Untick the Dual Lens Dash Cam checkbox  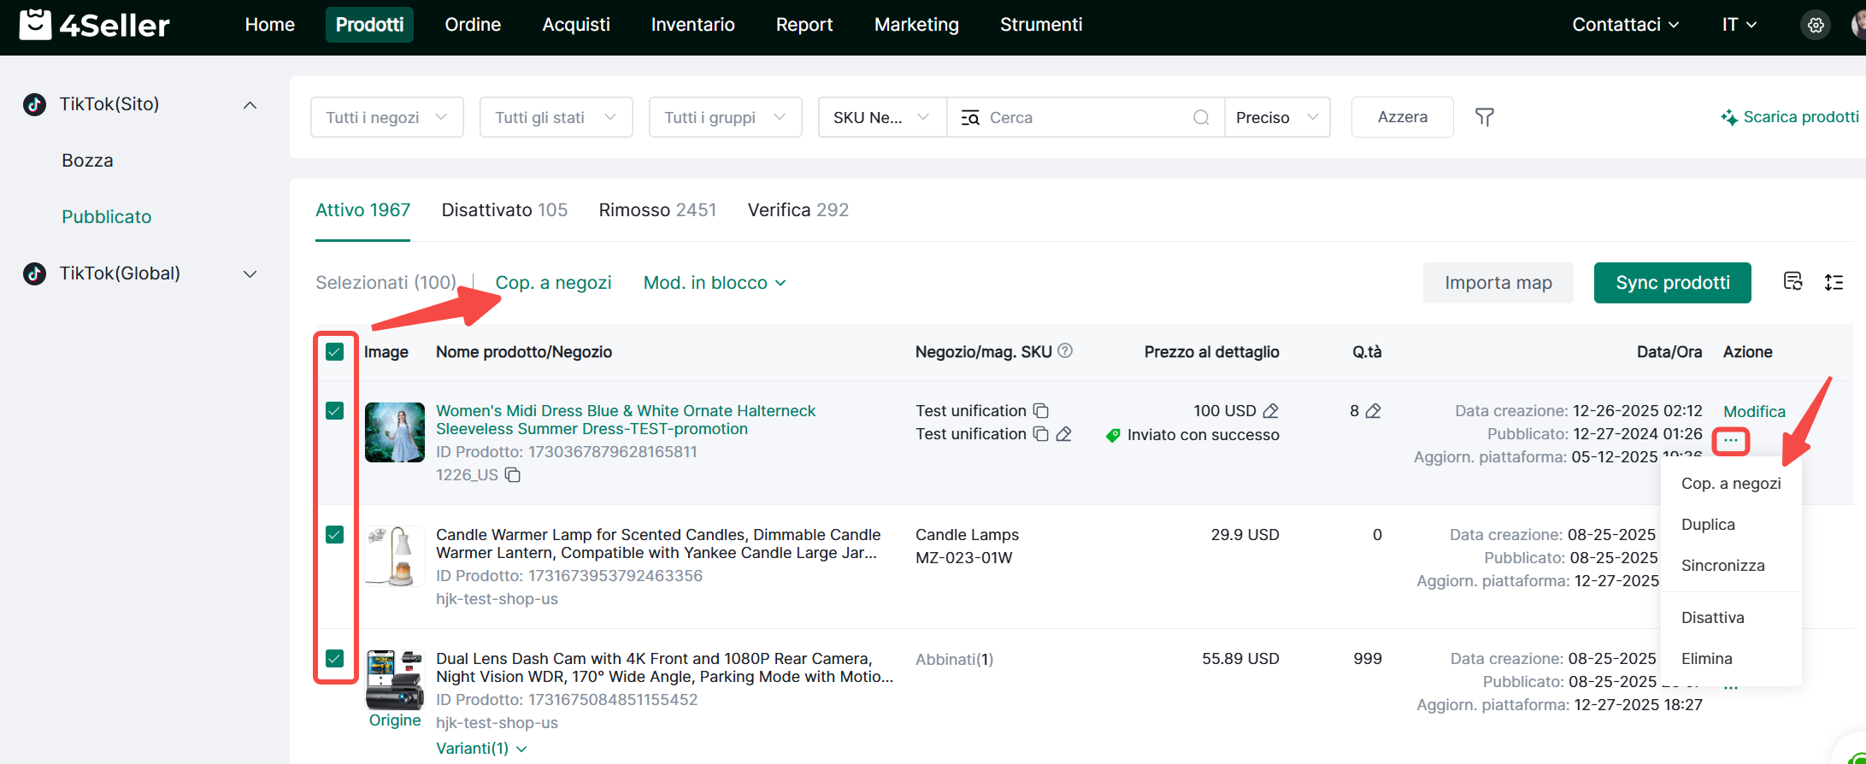pos(335,659)
